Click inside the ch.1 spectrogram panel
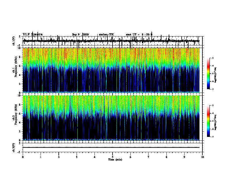 (x=111, y=70)
